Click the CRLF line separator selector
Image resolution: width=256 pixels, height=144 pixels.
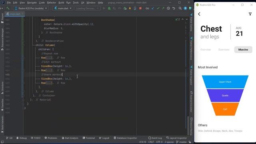pyautogui.click(x=151, y=142)
